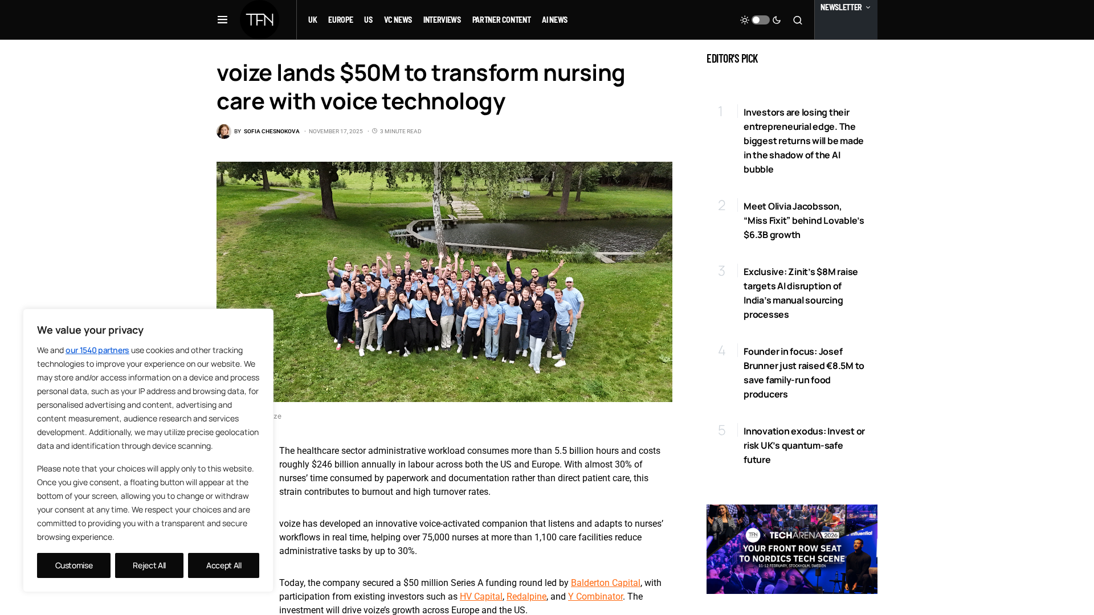
Task: Click the TFN logo
Action: [x=259, y=20]
